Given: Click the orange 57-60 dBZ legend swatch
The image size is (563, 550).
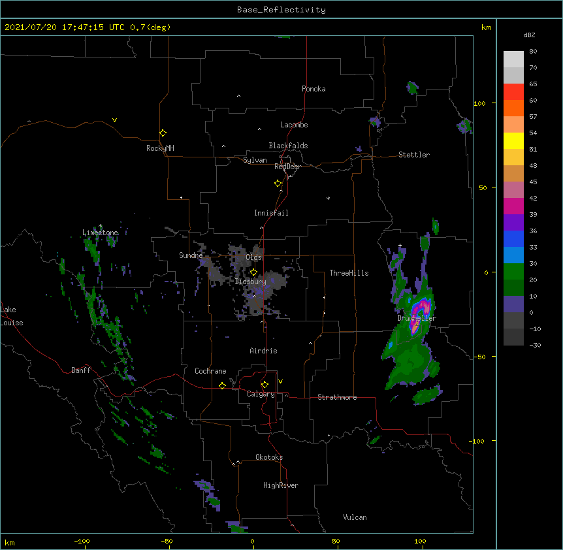Looking at the screenshot, I should 513,108.
